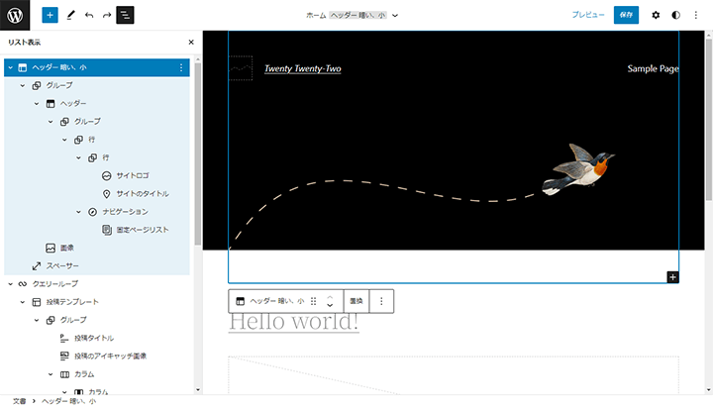This screenshot has width=713, height=407.
Task: Close the リスト表示 panel
Action: point(191,43)
